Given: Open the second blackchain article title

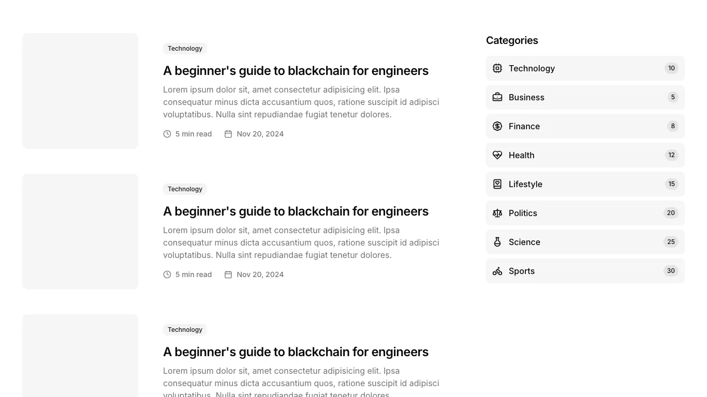Looking at the screenshot, I should [296, 211].
